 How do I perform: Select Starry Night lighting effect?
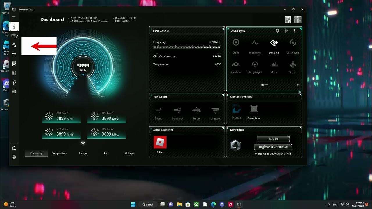pos(255,67)
